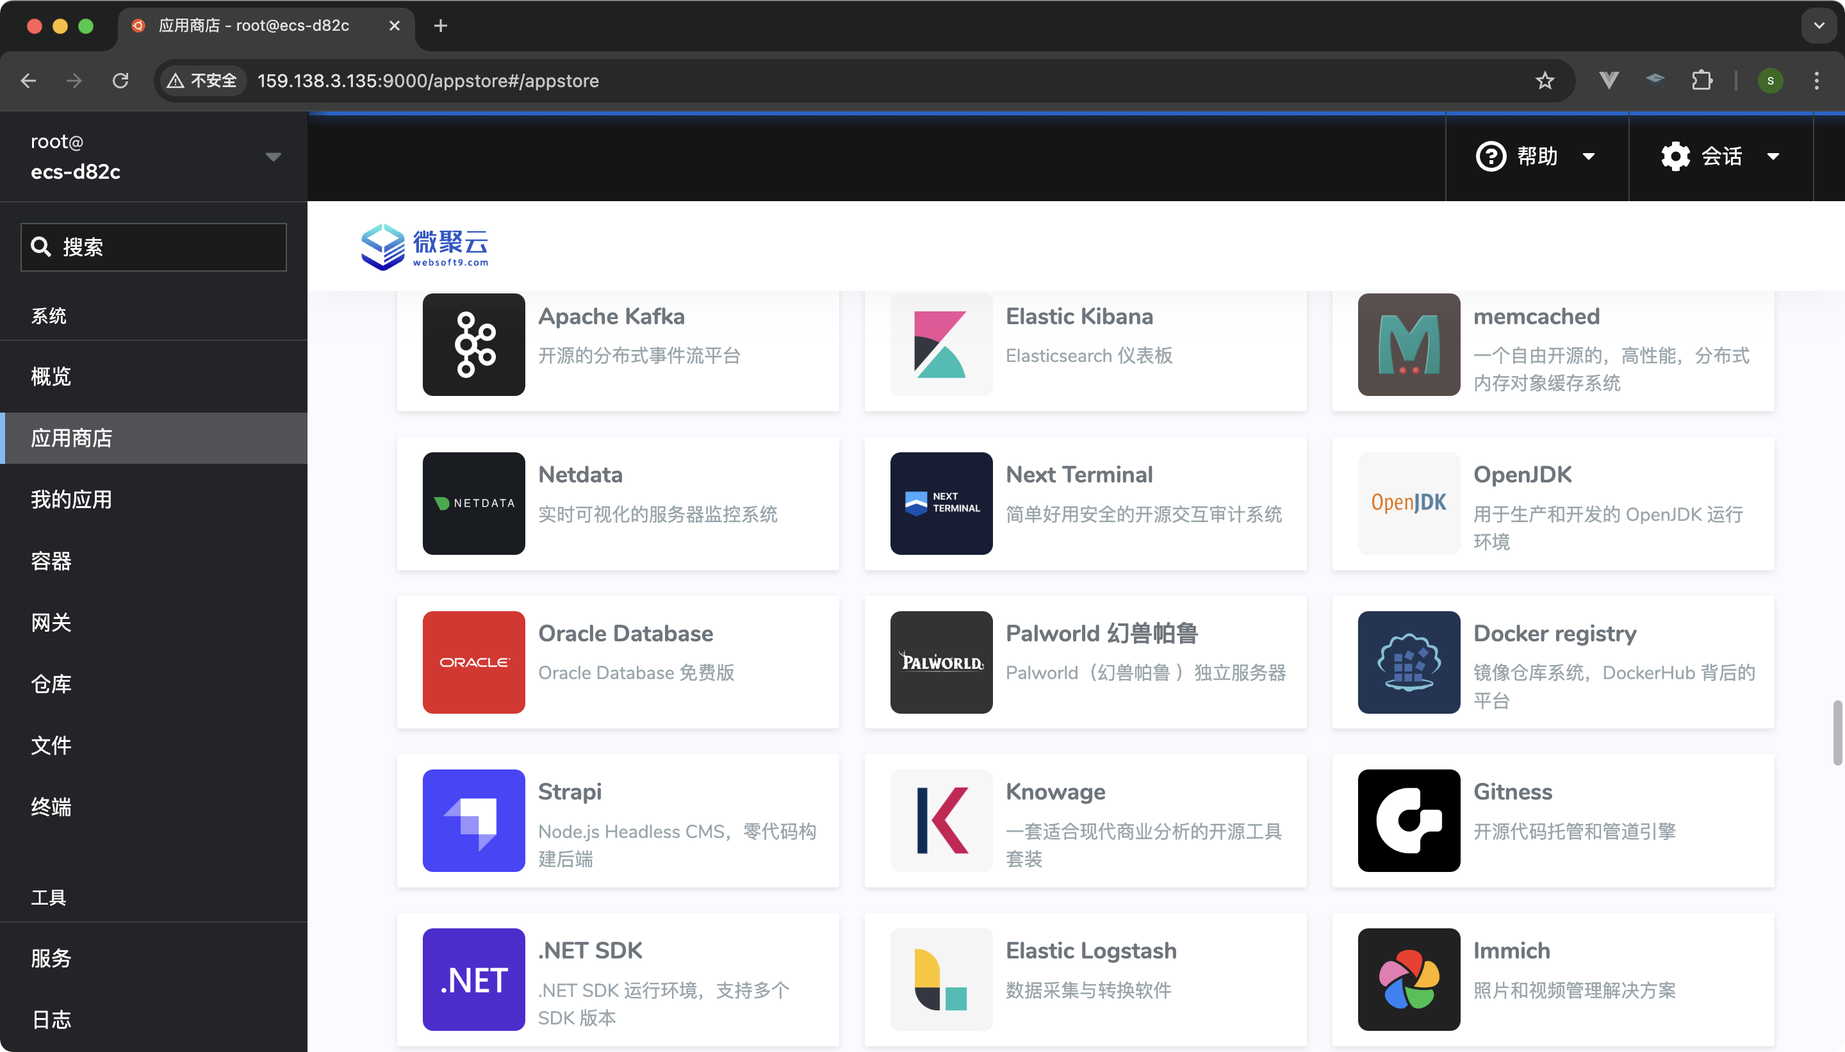Click the memcached app icon
Viewport: 1845px width, 1052px height.
[x=1408, y=344]
